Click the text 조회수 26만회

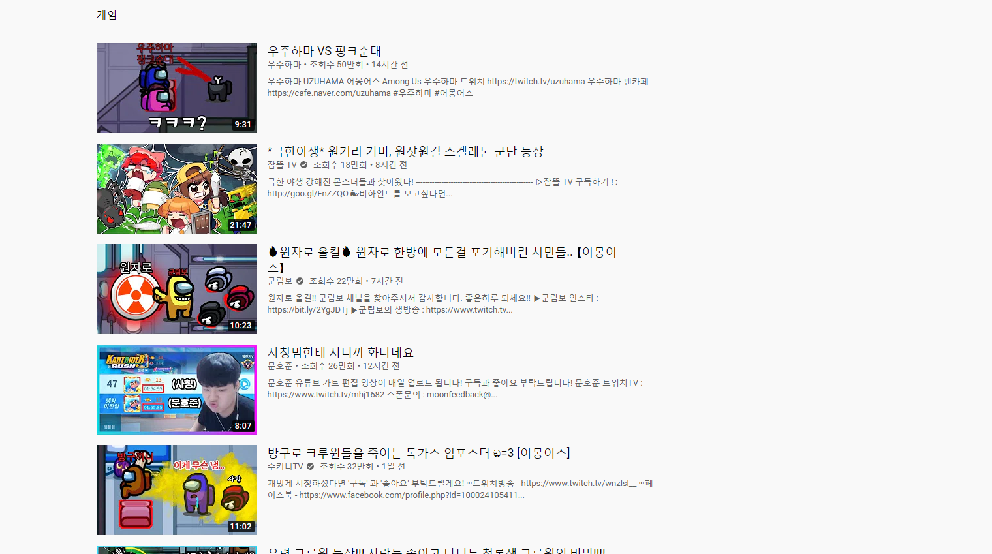tap(328, 366)
